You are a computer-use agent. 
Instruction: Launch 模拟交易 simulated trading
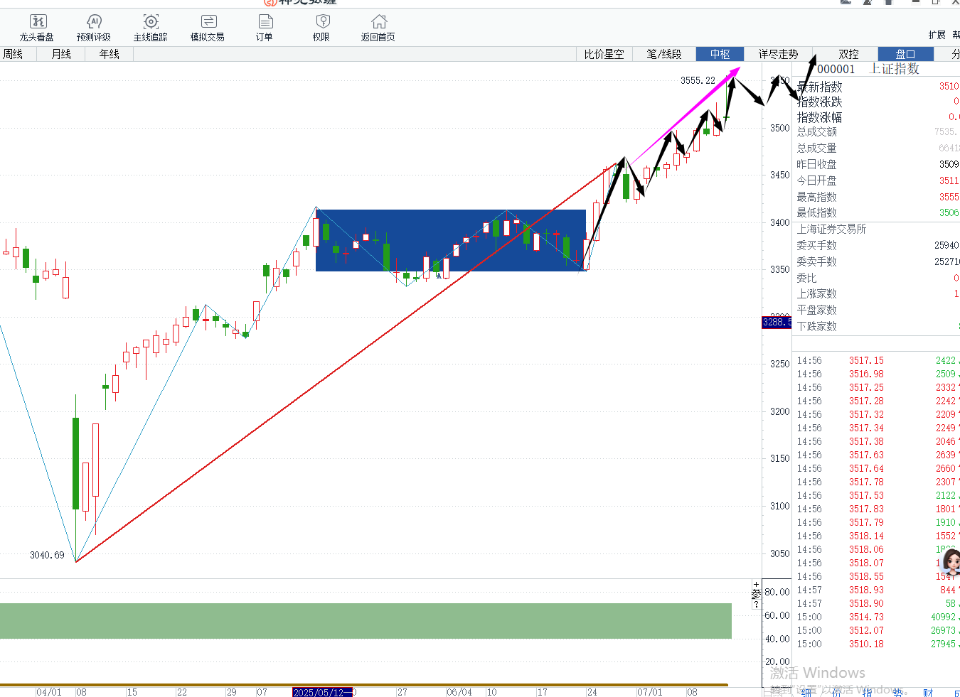click(x=208, y=28)
